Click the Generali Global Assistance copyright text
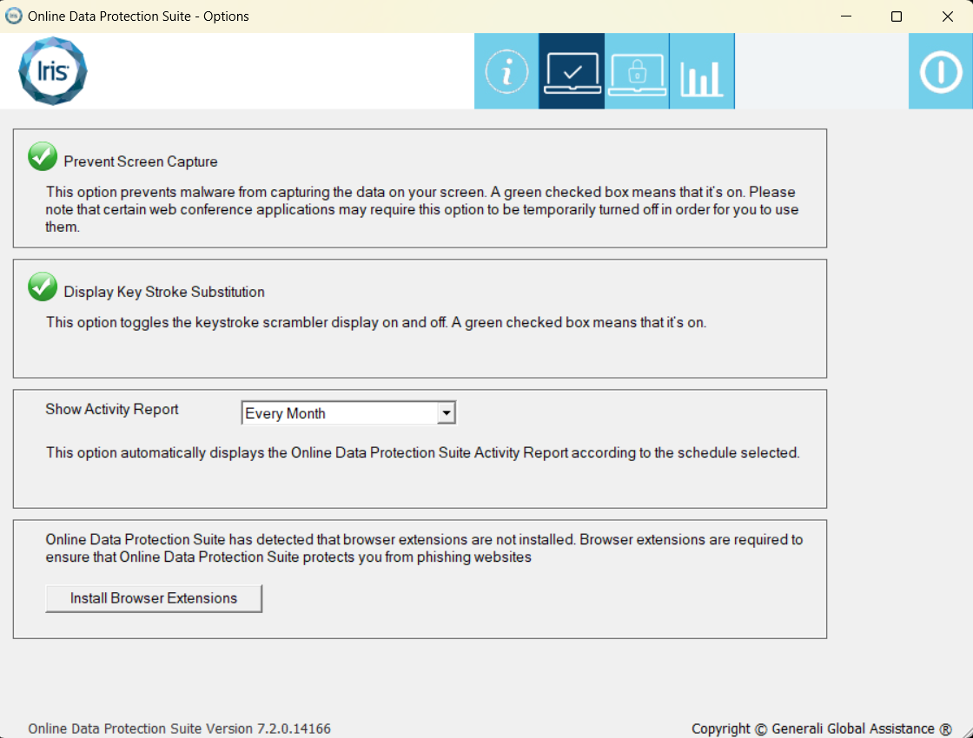The height and width of the screenshot is (738, 973). pyautogui.click(x=821, y=728)
